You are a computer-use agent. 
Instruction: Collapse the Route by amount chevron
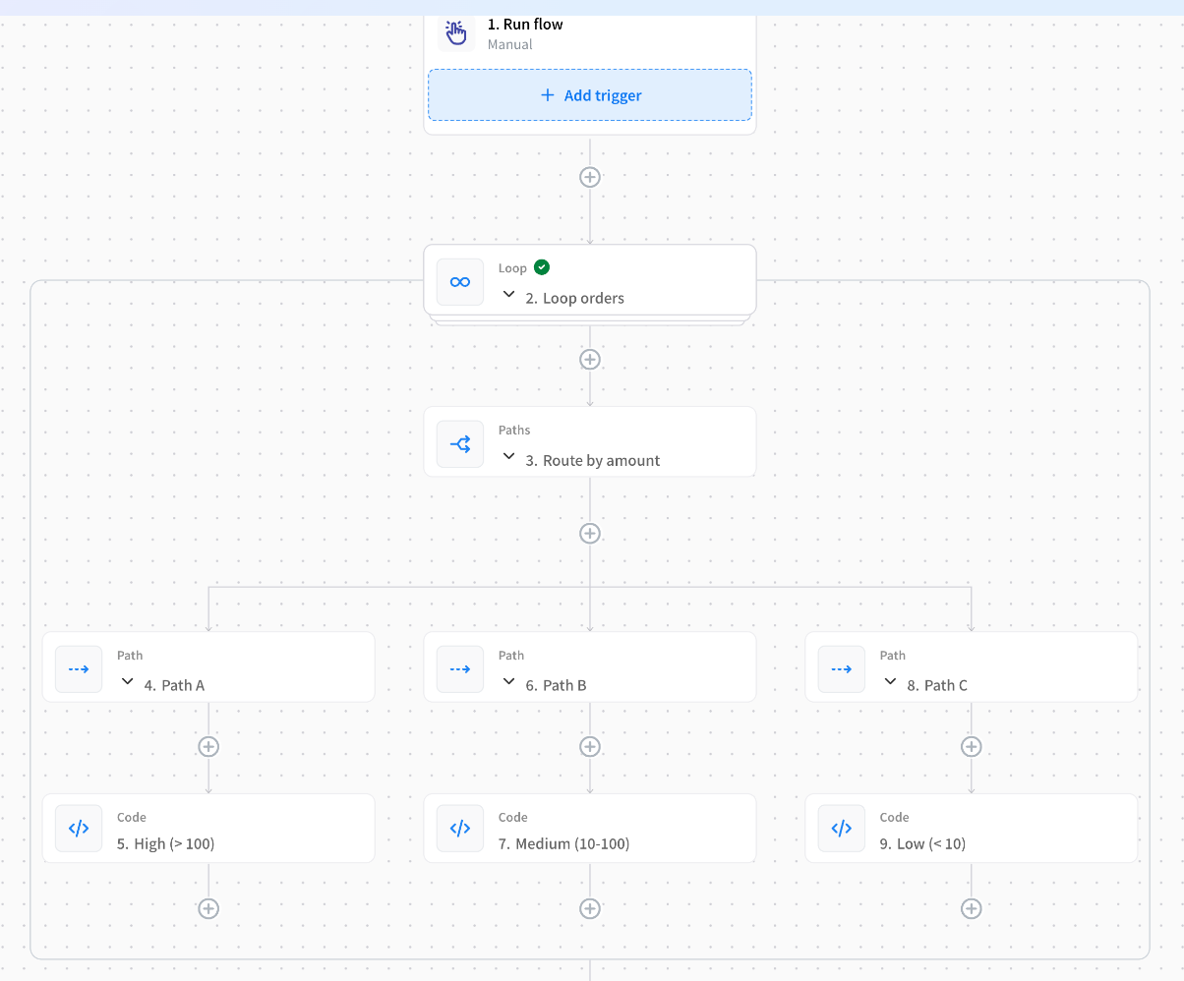[508, 456]
